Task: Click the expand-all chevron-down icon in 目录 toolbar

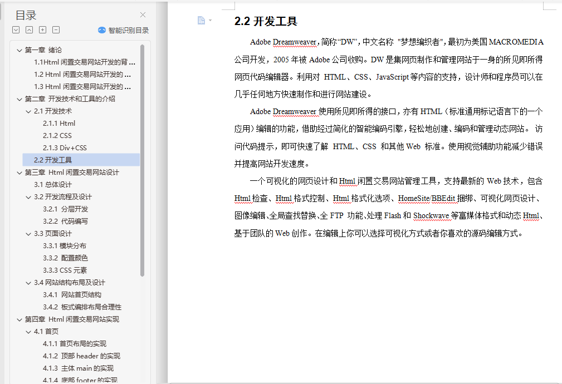Action: [x=16, y=29]
